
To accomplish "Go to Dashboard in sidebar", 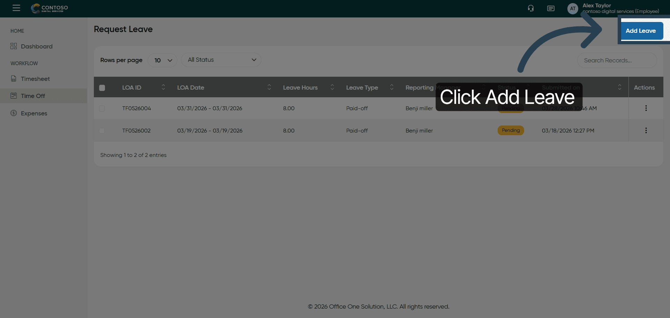I will pyautogui.click(x=36, y=46).
